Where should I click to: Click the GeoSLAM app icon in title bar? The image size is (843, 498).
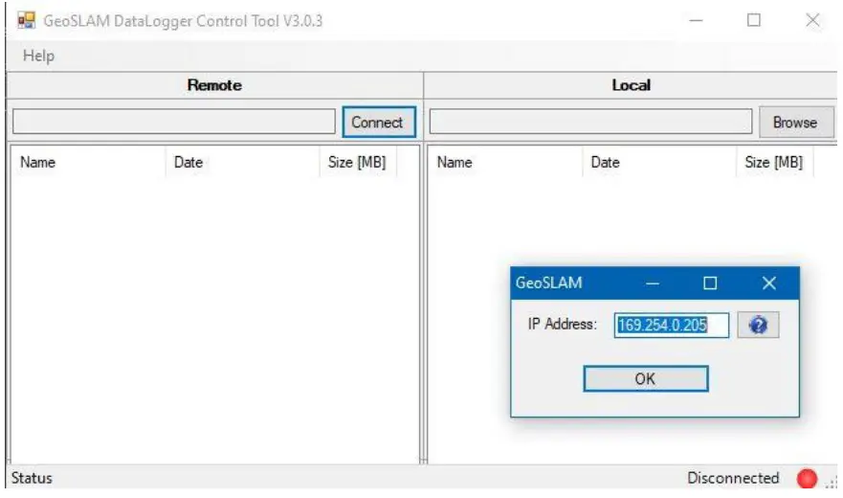point(27,20)
